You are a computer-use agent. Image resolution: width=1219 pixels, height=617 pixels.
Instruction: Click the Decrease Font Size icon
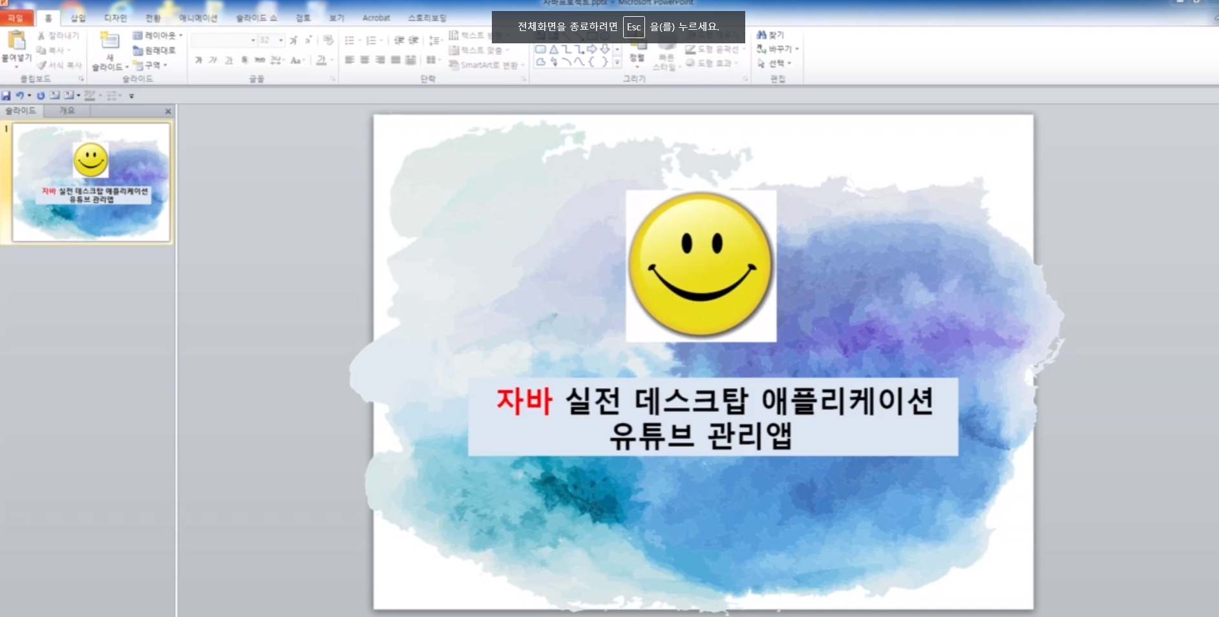coord(308,40)
